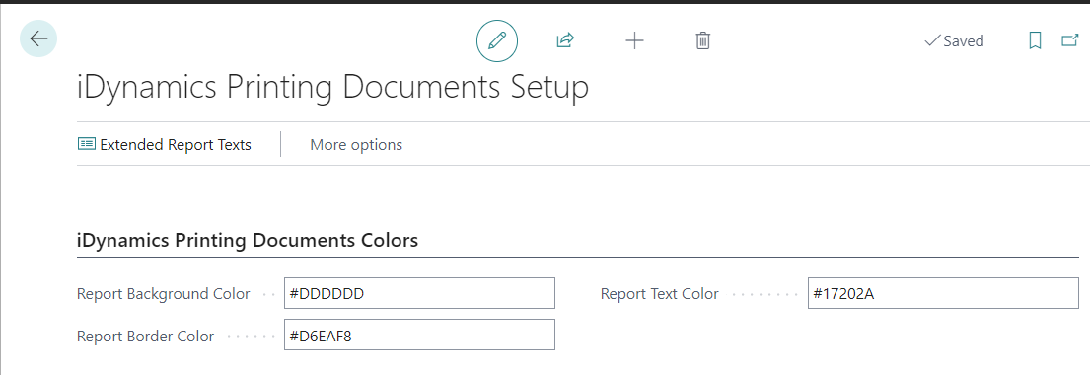The width and height of the screenshot is (1090, 375).
Task: Go back with the arrow button
Action: point(38,38)
